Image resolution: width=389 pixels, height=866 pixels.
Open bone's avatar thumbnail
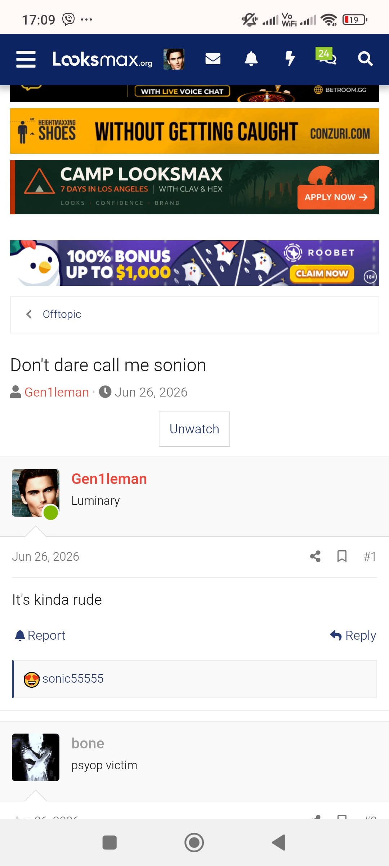click(36, 757)
